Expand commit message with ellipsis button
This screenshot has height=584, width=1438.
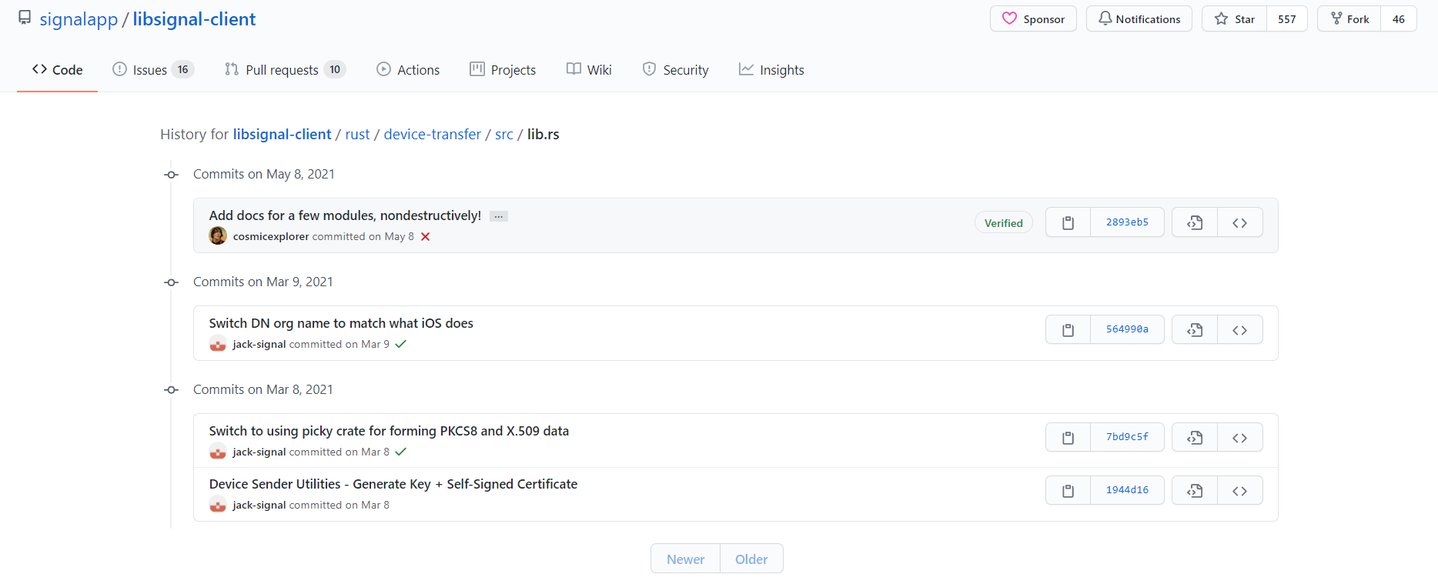(x=499, y=216)
